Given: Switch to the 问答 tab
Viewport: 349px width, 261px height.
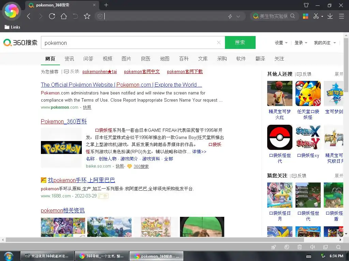Looking at the screenshot, I should coord(88,58).
